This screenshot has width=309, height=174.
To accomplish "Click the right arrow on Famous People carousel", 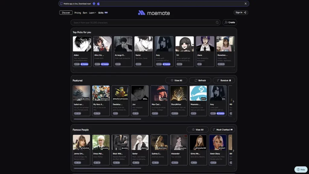I will (x=233, y=150).
